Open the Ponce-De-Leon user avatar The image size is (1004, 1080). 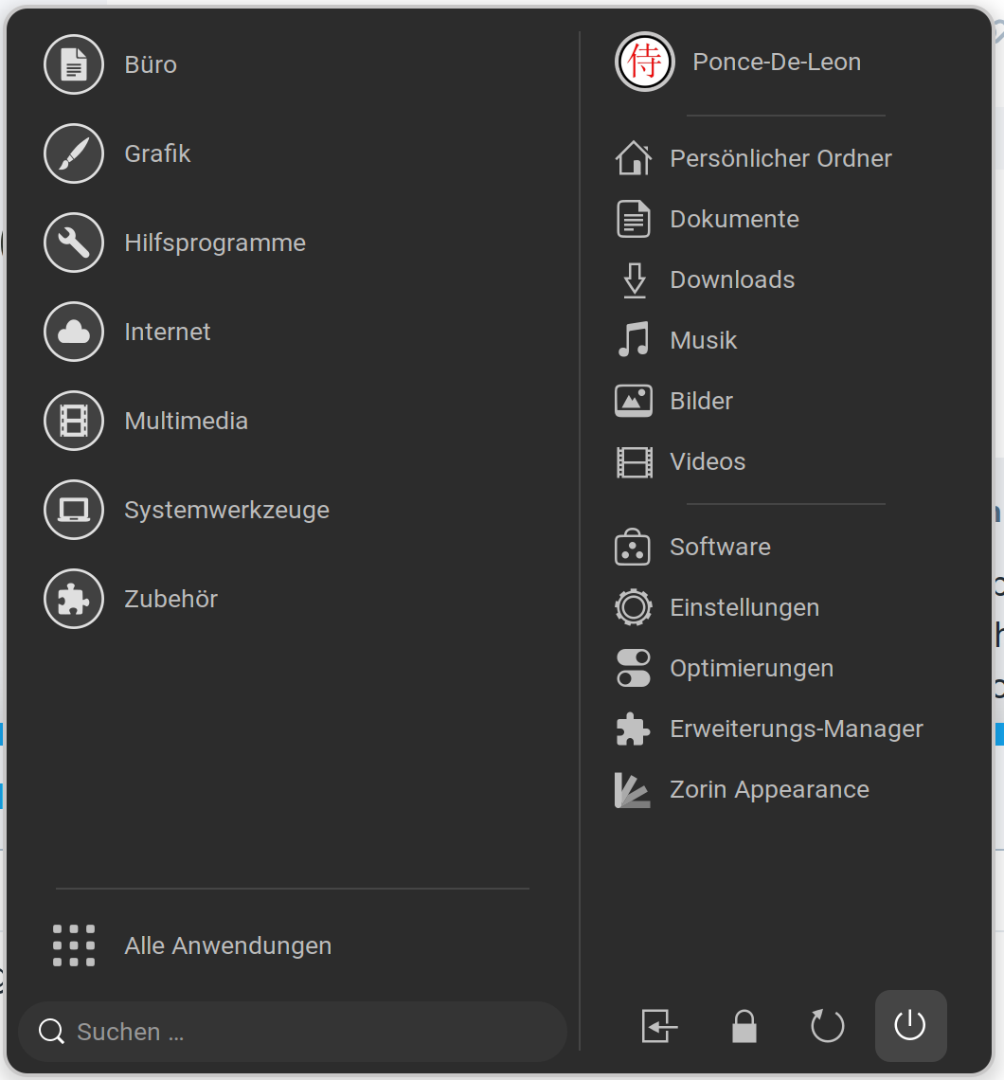point(645,63)
